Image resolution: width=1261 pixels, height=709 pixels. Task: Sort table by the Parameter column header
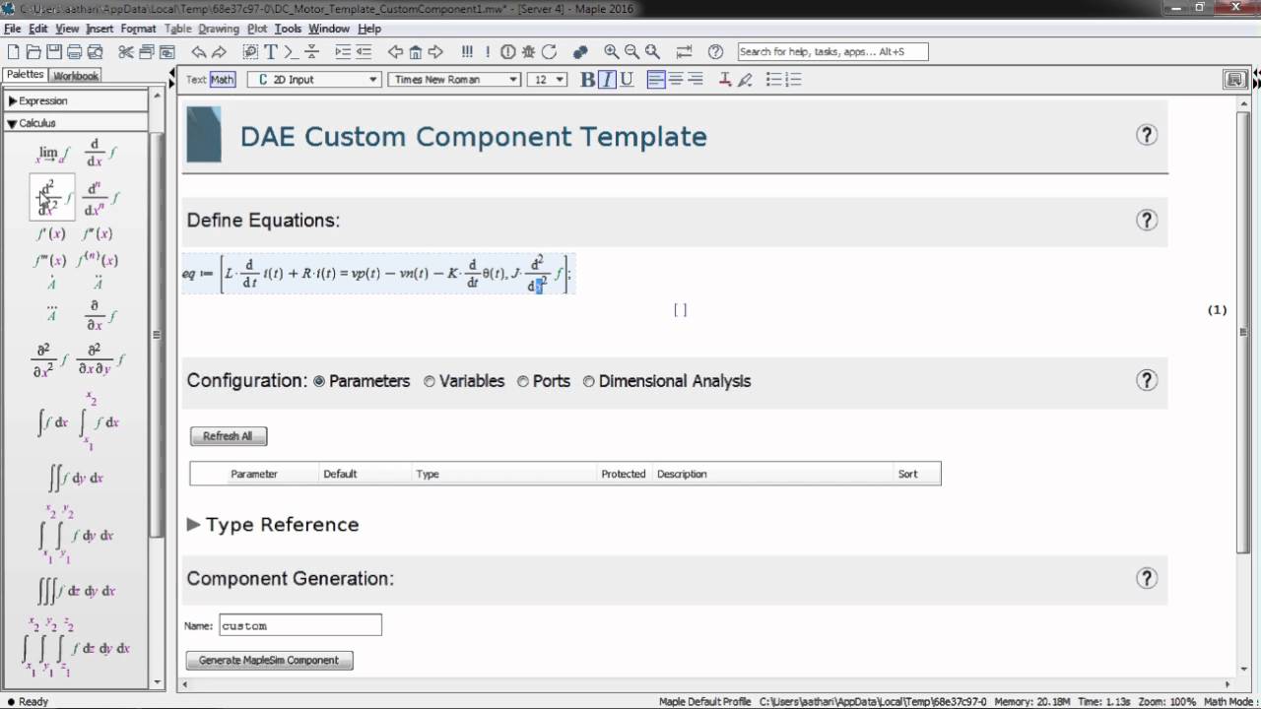point(254,474)
